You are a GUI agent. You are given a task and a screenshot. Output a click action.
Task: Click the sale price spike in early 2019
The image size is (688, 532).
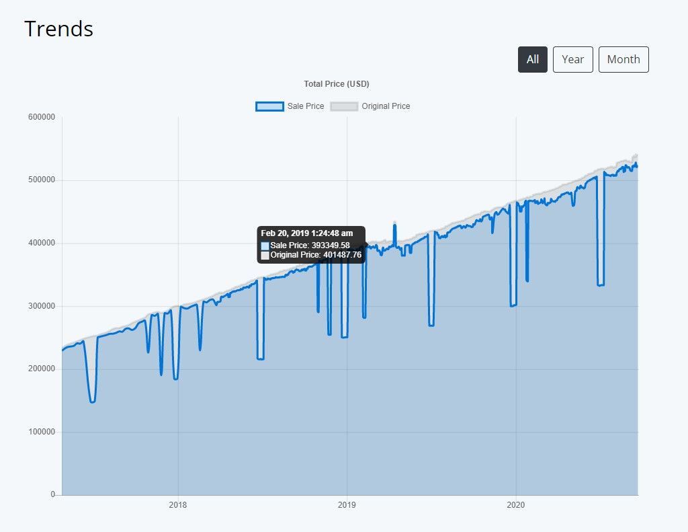[x=394, y=226]
